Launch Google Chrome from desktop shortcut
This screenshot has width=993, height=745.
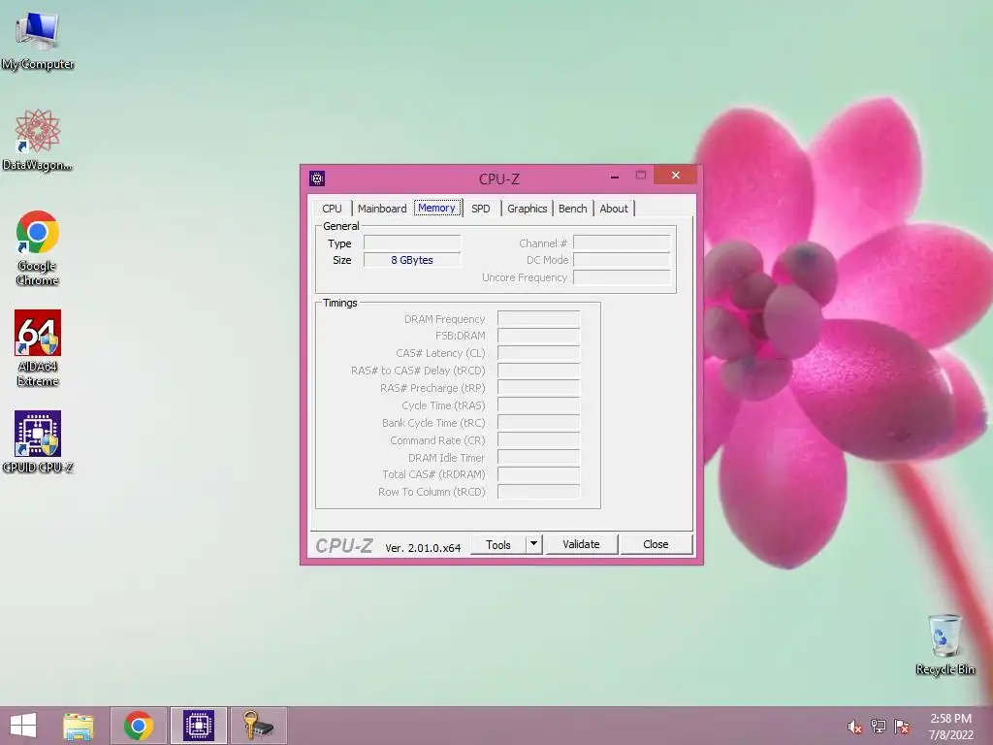pyautogui.click(x=38, y=247)
